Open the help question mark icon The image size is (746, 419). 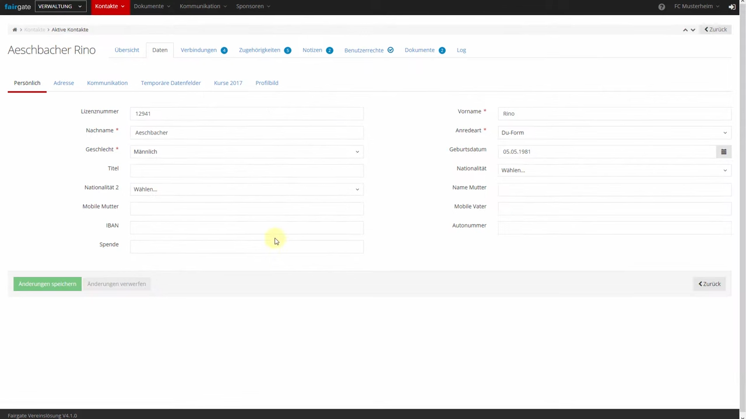pos(661,6)
